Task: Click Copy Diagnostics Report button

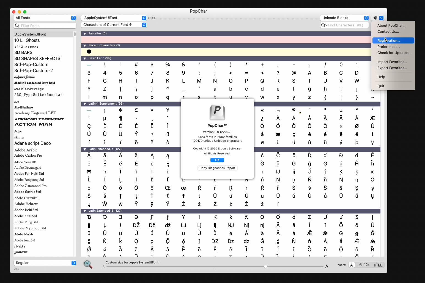Action: [217, 168]
